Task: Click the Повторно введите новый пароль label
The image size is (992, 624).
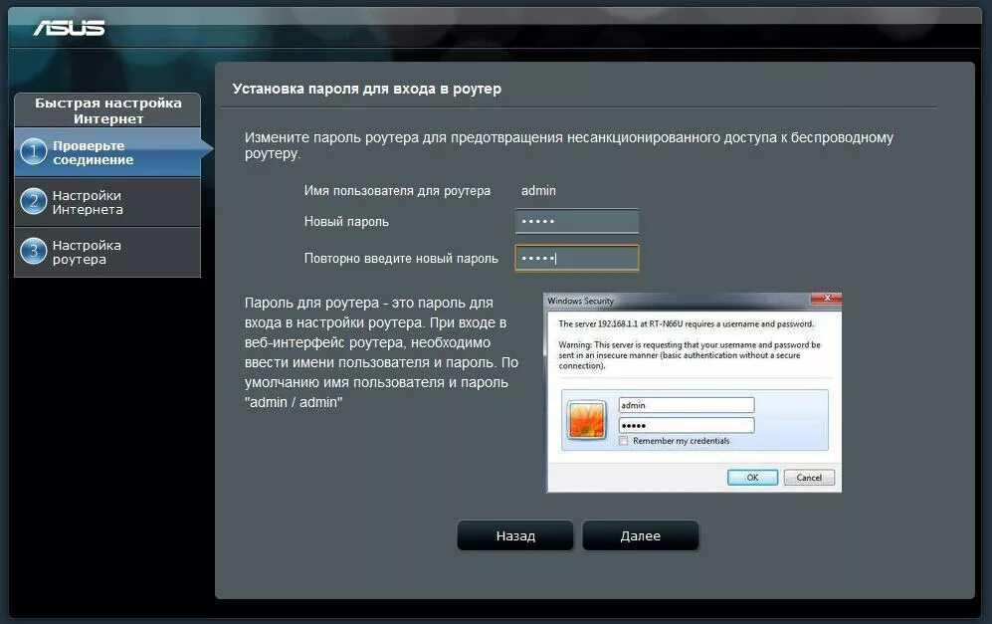Action: pos(401,258)
